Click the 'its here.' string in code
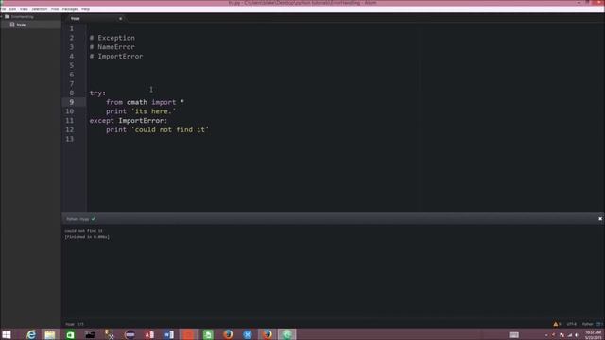The width and height of the screenshot is (605, 340). pyautogui.click(x=153, y=111)
